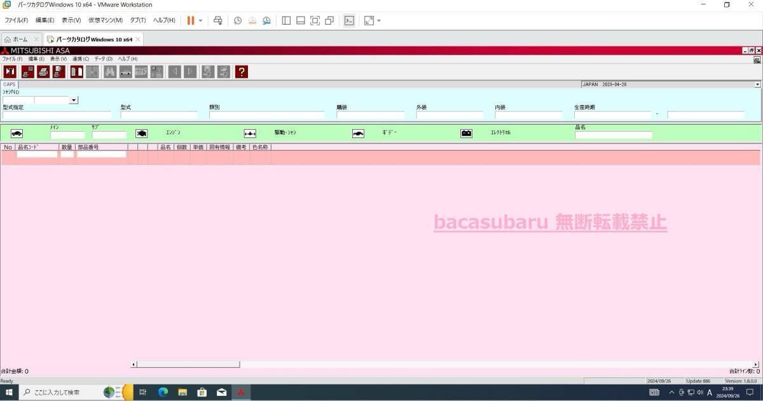Expand JAPAN 2023-04-28 catalog dropdown
The height and width of the screenshot is (401, 763).
[x=758, y=84]
